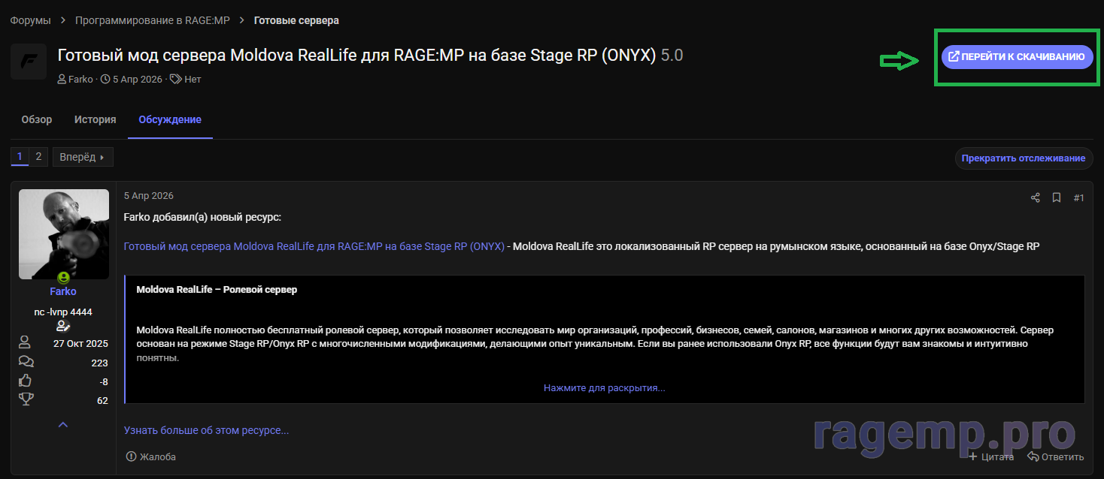
Task: Switch to the Обзор tab
Action: click(37, 119)
